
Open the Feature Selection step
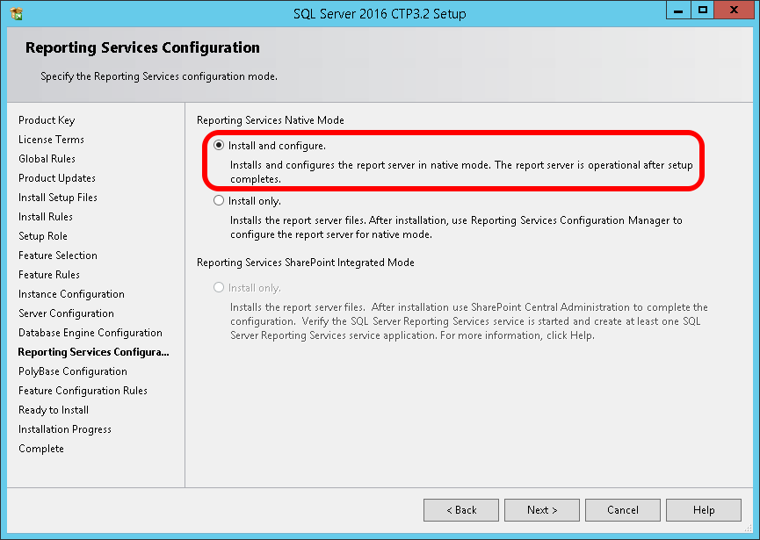click(x=58, y=256)
